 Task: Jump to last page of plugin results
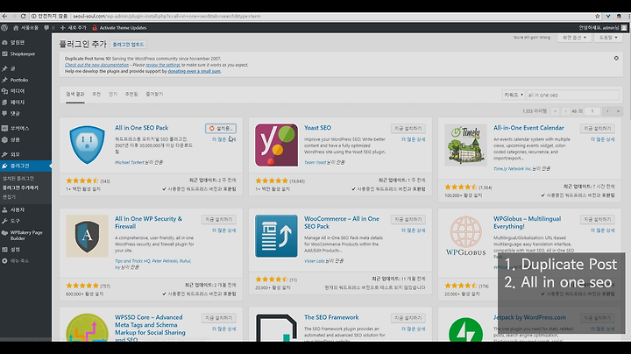coord(618,111)
